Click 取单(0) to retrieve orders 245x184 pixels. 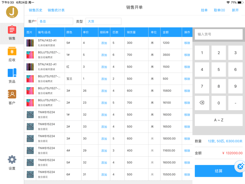[x=219, y=10]
